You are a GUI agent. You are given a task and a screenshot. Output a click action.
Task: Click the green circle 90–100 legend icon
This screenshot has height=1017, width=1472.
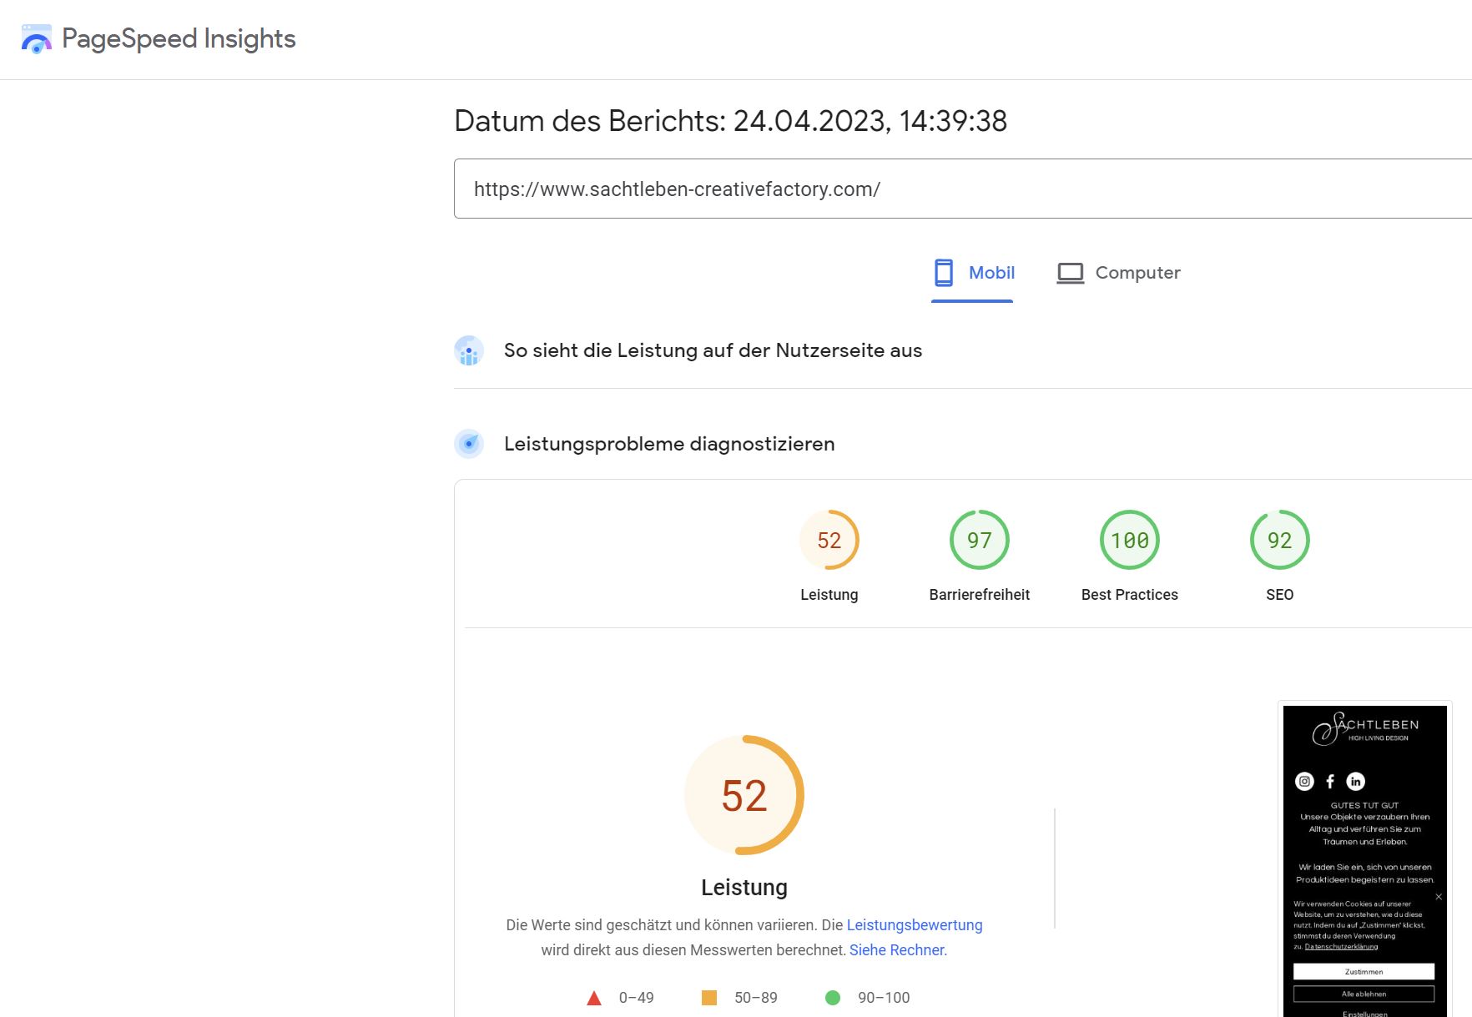point(833,998)
